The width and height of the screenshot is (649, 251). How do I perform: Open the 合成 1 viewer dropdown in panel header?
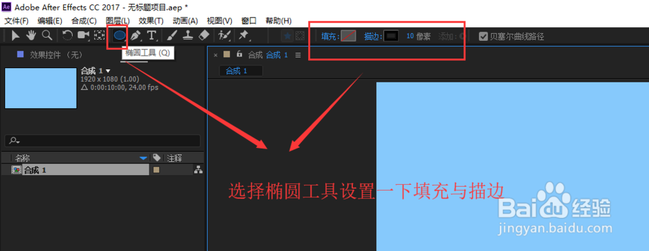click(276, 54)
